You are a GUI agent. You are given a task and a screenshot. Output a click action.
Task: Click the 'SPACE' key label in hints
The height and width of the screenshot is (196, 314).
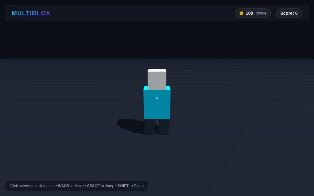(x=93, y=186)
